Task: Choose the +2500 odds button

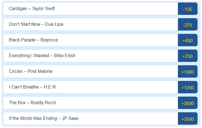Action: 187,119
